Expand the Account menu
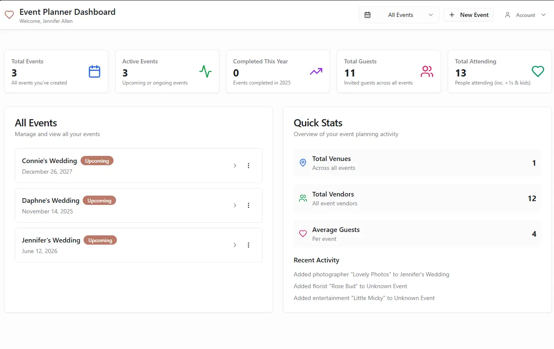The image size is (554, 349). coord(525,15)
